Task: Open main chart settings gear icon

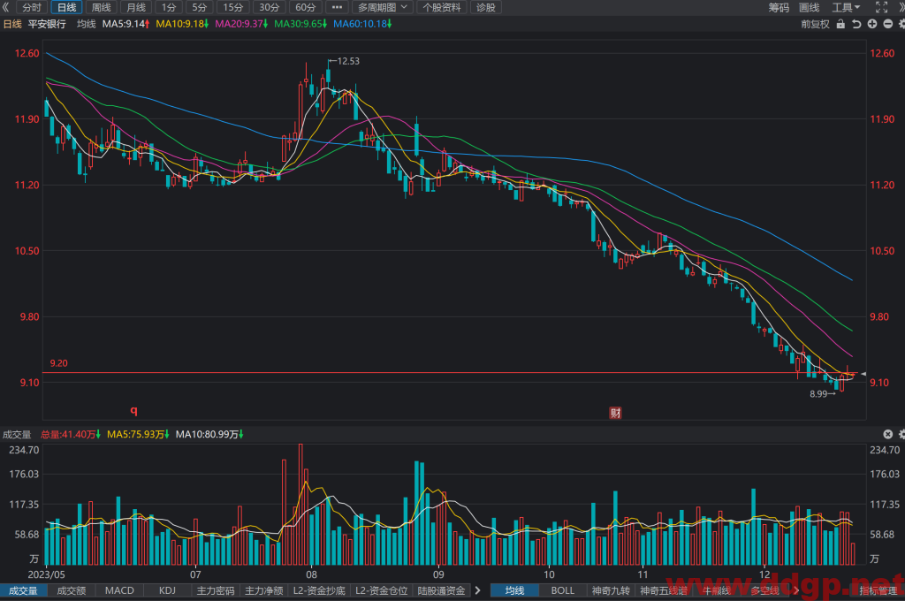Action: pos(901,24)
